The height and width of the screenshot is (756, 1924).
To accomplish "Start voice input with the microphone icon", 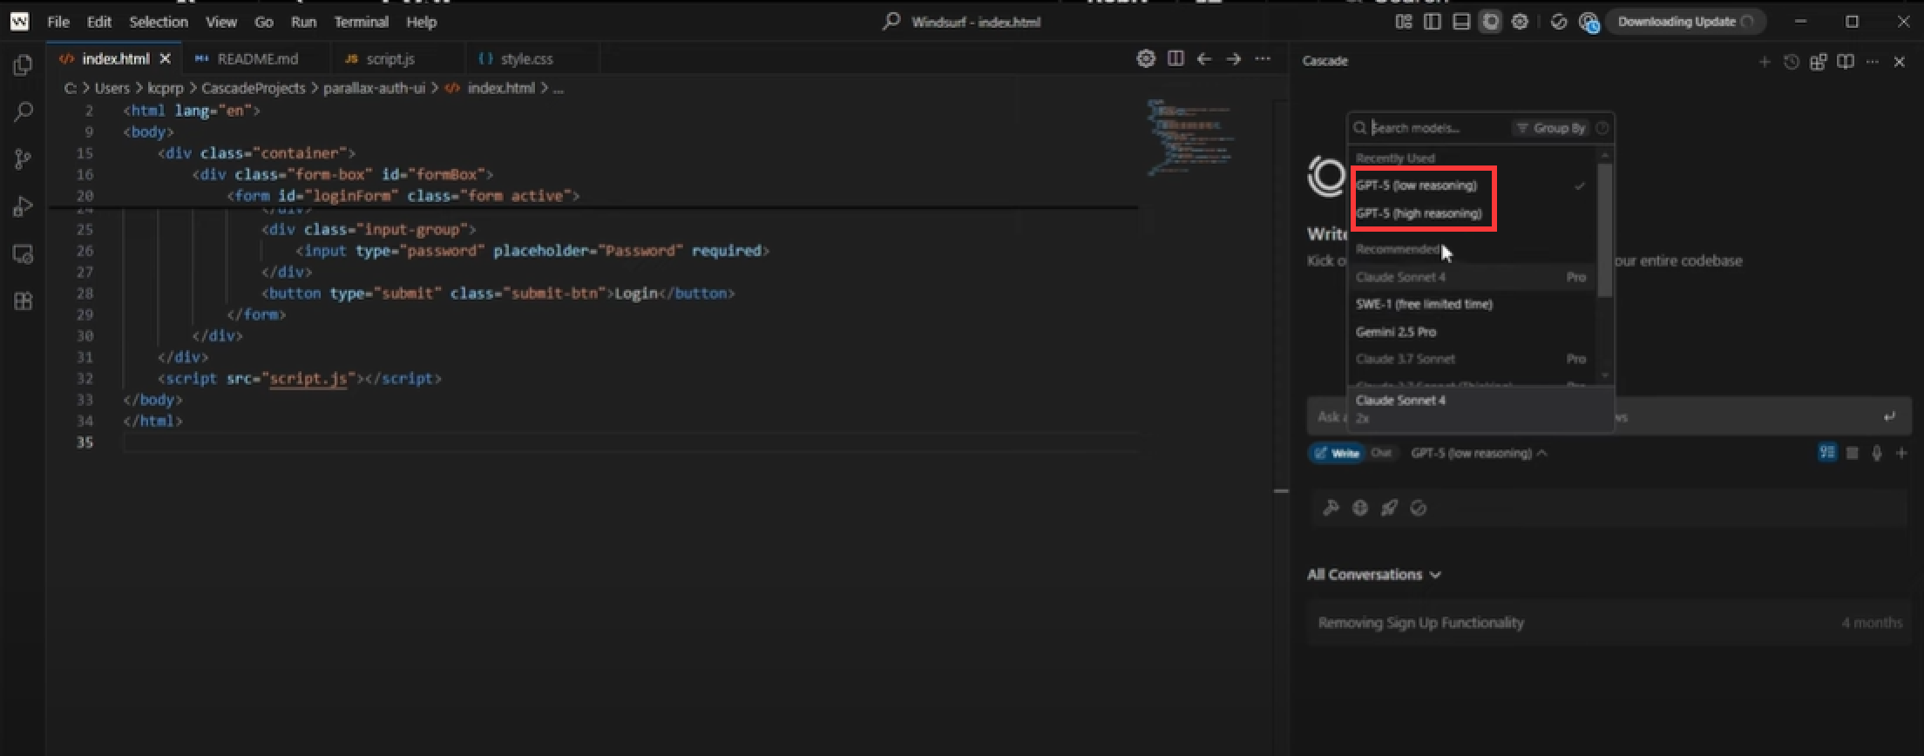I will point(1877,453).
